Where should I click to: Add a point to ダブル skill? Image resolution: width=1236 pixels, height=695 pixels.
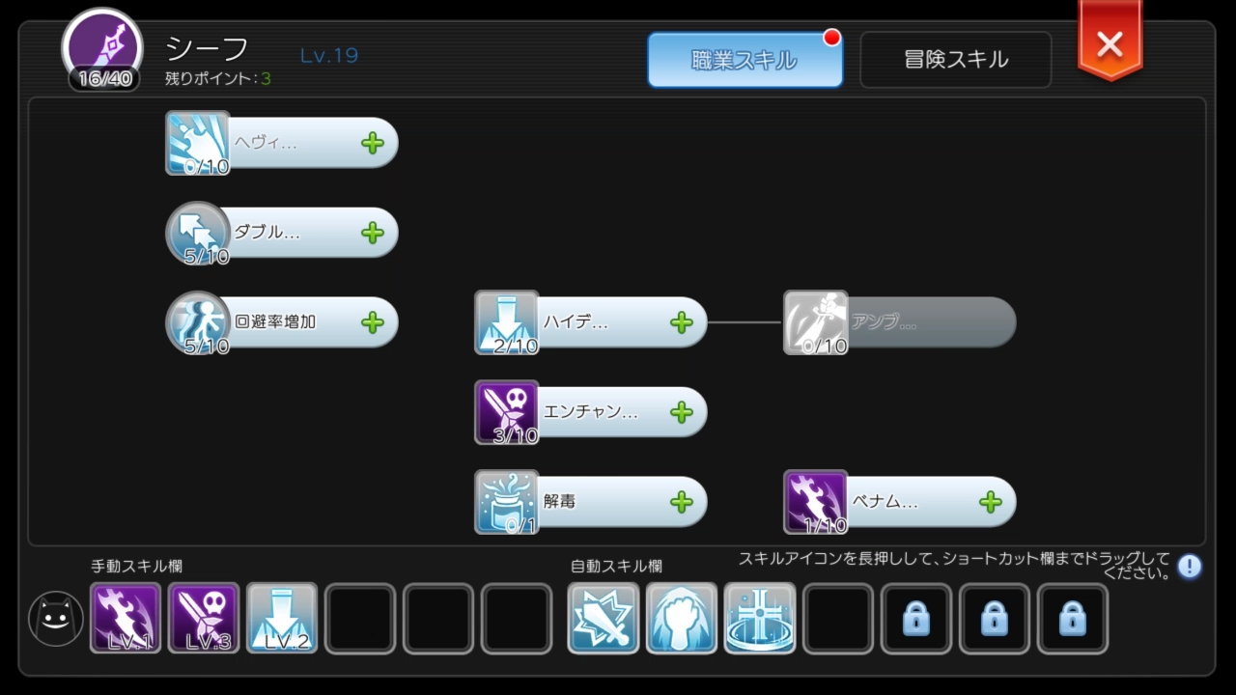[373, 233]
